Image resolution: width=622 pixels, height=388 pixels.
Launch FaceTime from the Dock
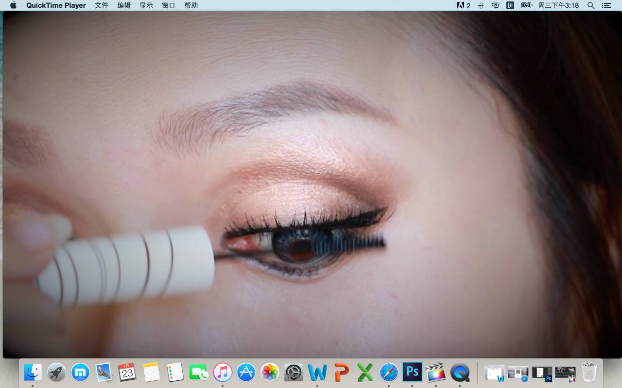click(x=199, y=372)
